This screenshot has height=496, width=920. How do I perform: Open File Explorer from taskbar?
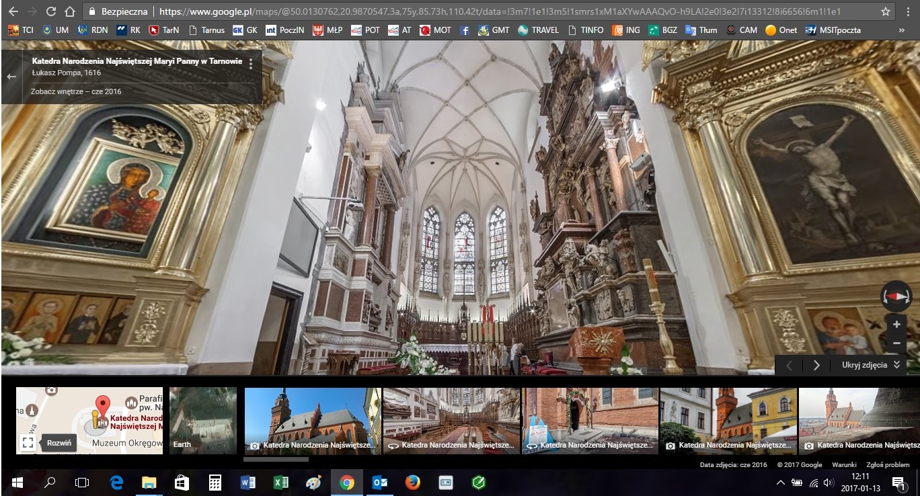pyautogui.click(x=149, y=482)
